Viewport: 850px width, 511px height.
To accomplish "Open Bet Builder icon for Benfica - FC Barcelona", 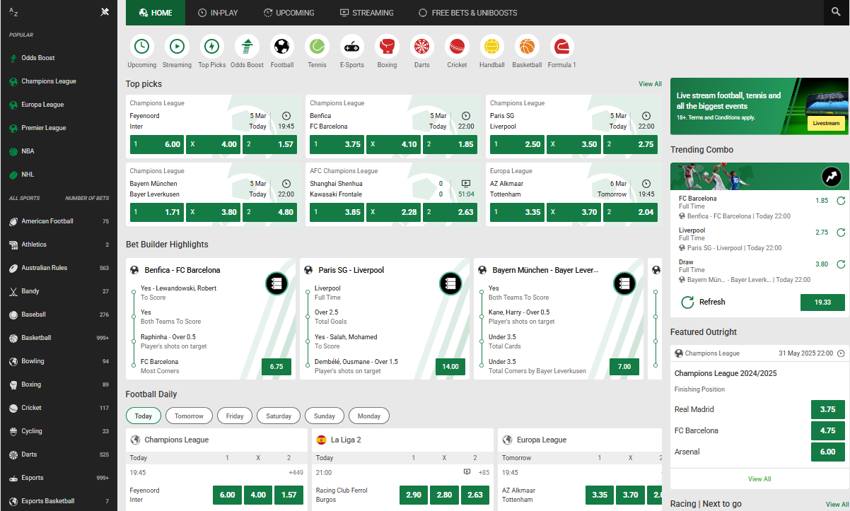I will pos(276,283).
